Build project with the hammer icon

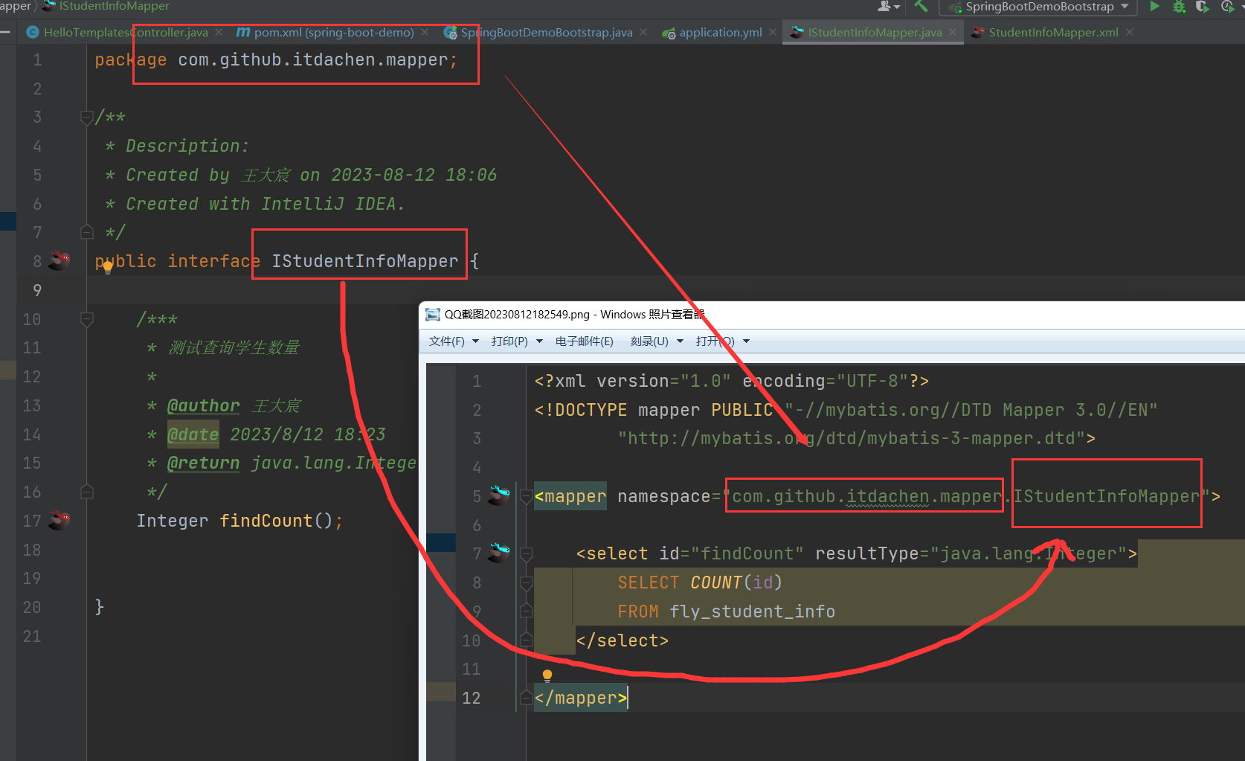pyautogui.click(x=921, y=7)
